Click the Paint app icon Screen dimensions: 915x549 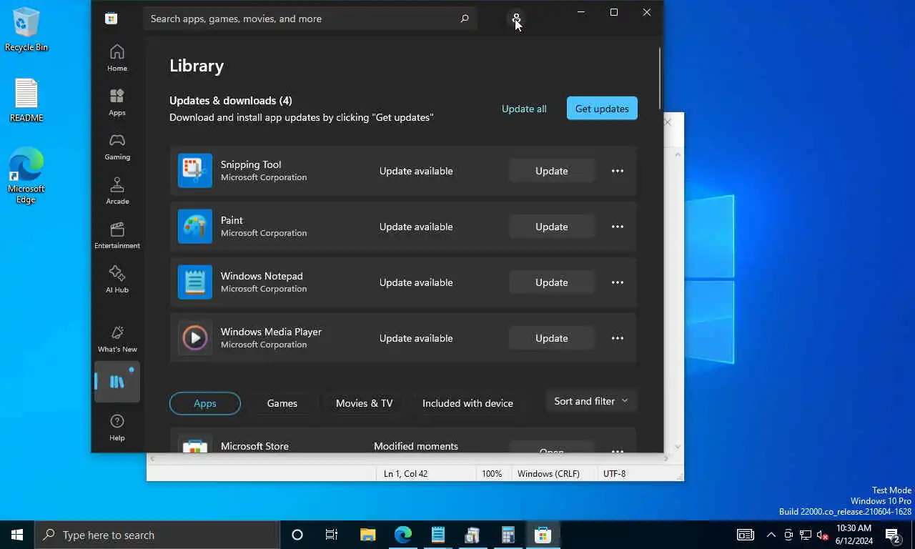click(x=195, y=227)
